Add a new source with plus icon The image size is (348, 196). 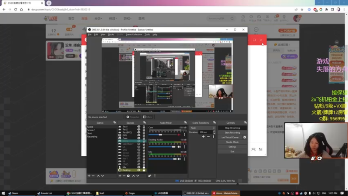(120, 176)
